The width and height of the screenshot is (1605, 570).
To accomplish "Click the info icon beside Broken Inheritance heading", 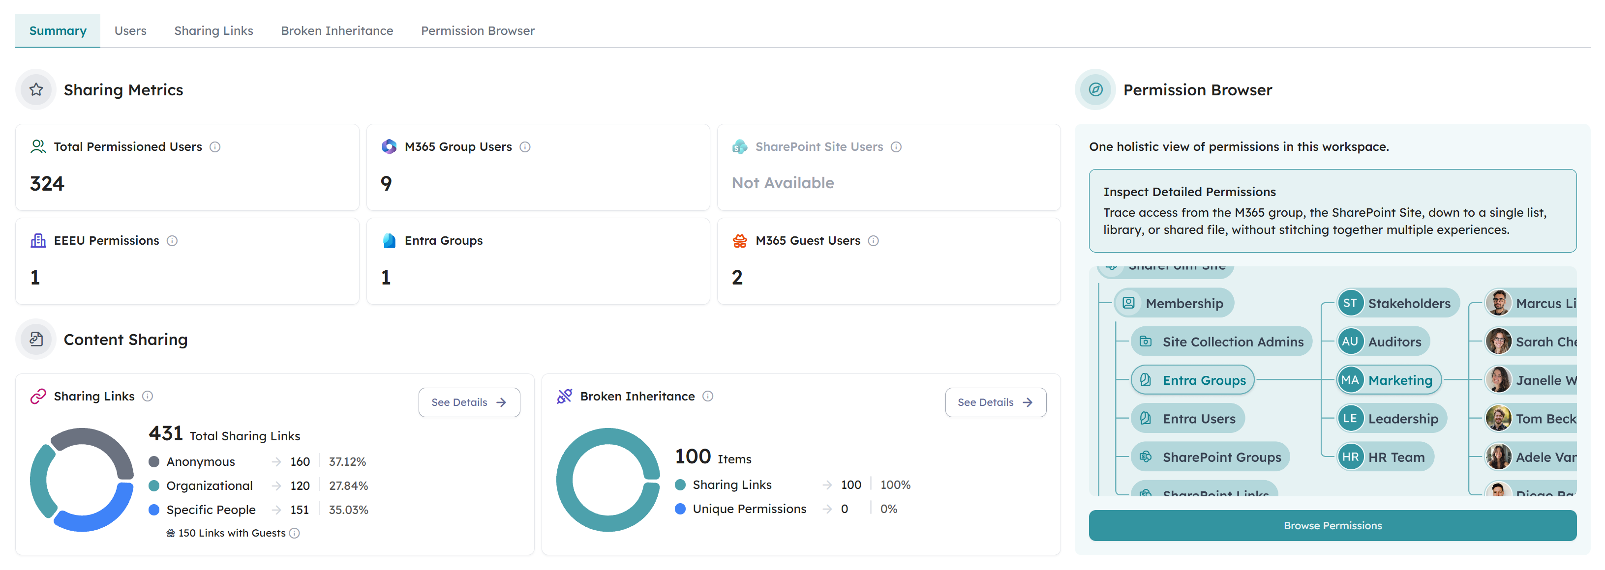I will pos(708,397).
